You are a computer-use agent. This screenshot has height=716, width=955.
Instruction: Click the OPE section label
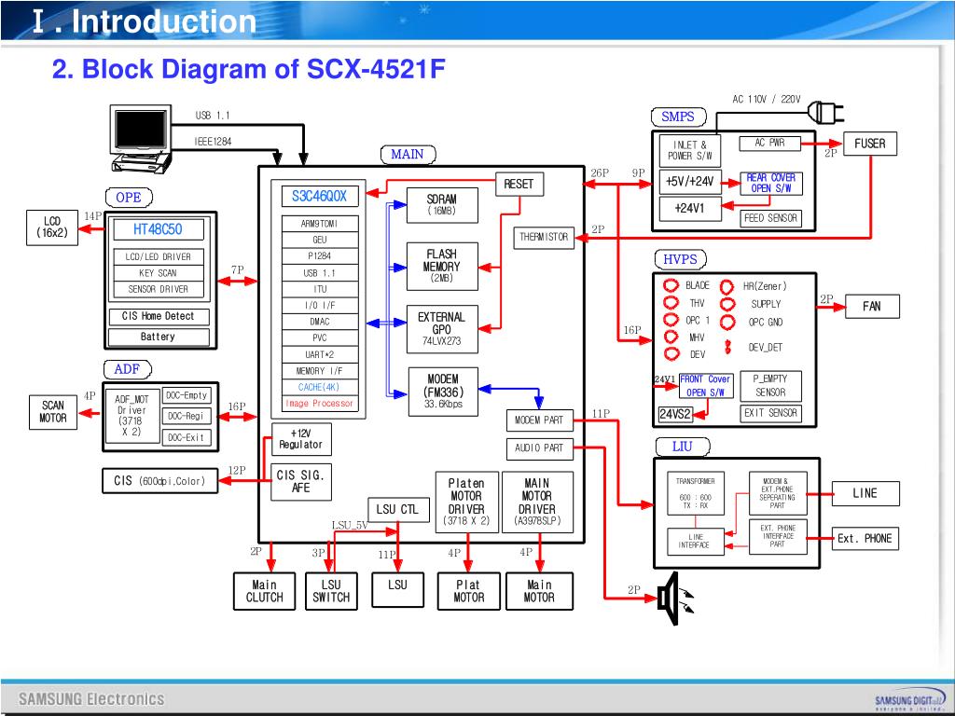point(128,198)
